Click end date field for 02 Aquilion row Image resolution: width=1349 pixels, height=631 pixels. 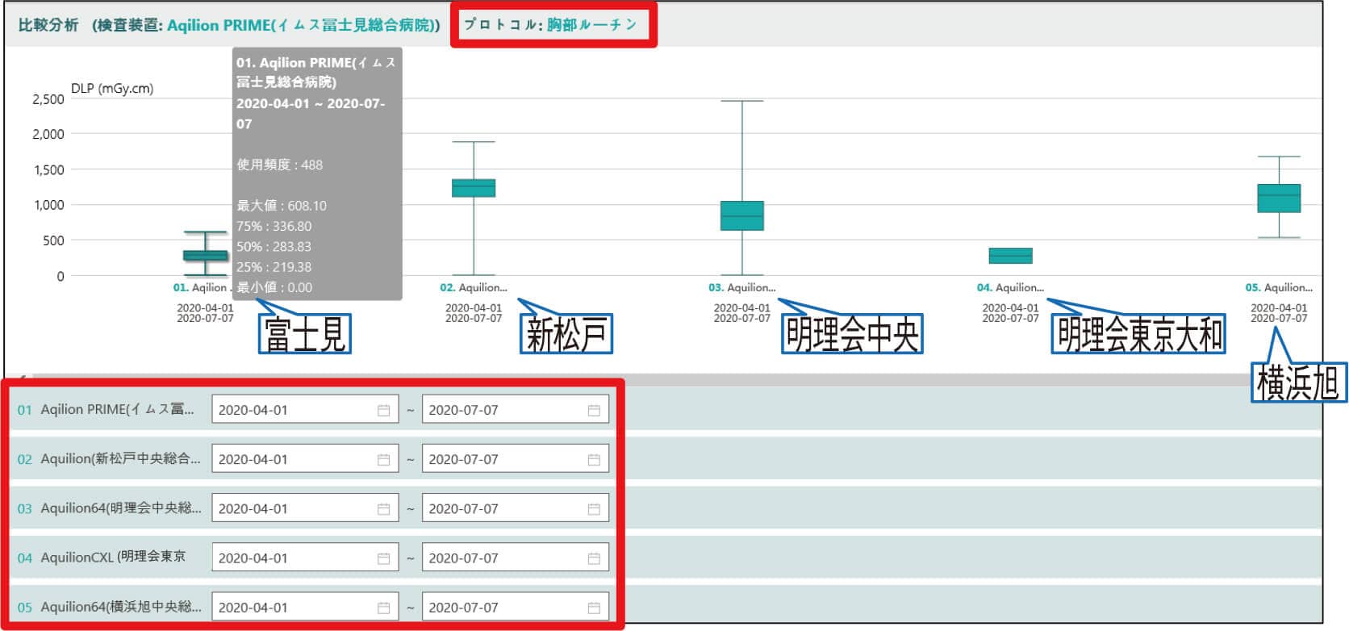tap(516, 459)
